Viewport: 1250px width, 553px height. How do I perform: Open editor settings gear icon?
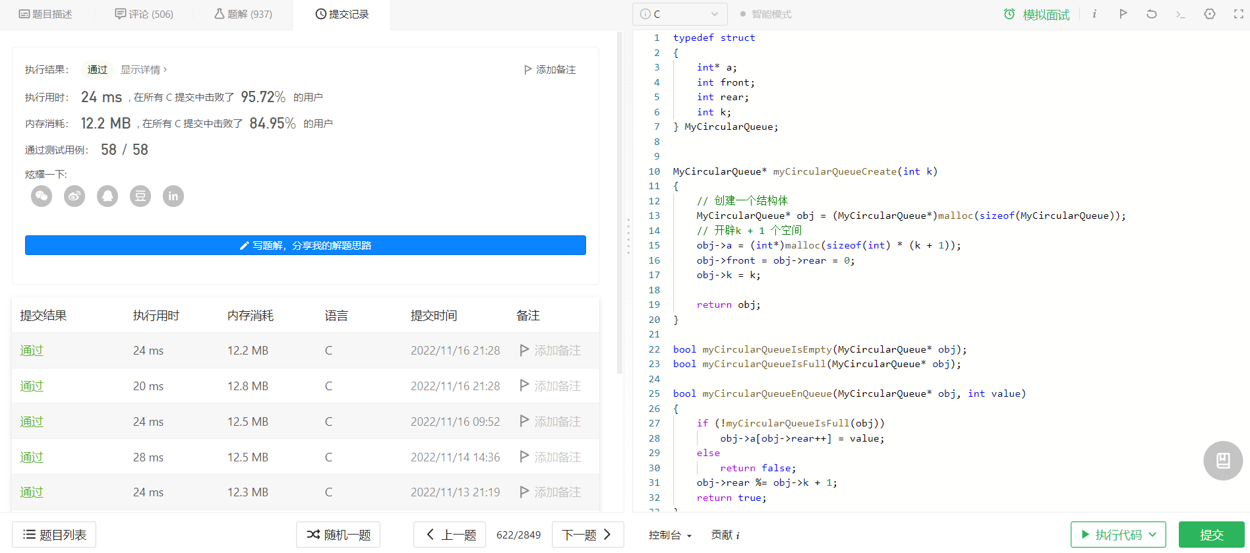pos(1210,14)
